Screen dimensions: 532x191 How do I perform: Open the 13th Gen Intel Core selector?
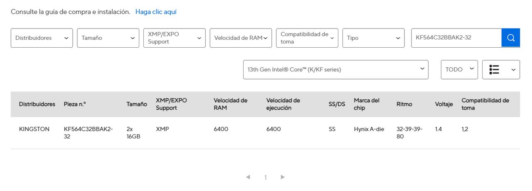(336, 70)
